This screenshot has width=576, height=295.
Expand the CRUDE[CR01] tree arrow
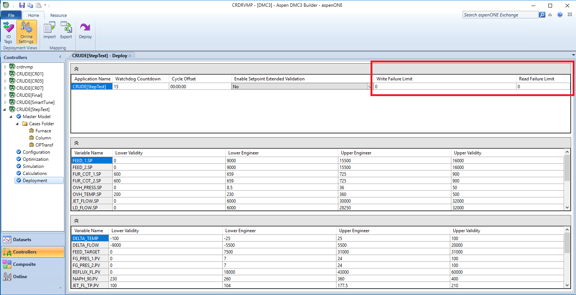pyautogui.click(x=5, y=74)
